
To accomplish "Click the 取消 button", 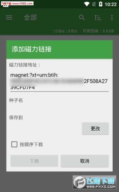I will pos(85,161).
